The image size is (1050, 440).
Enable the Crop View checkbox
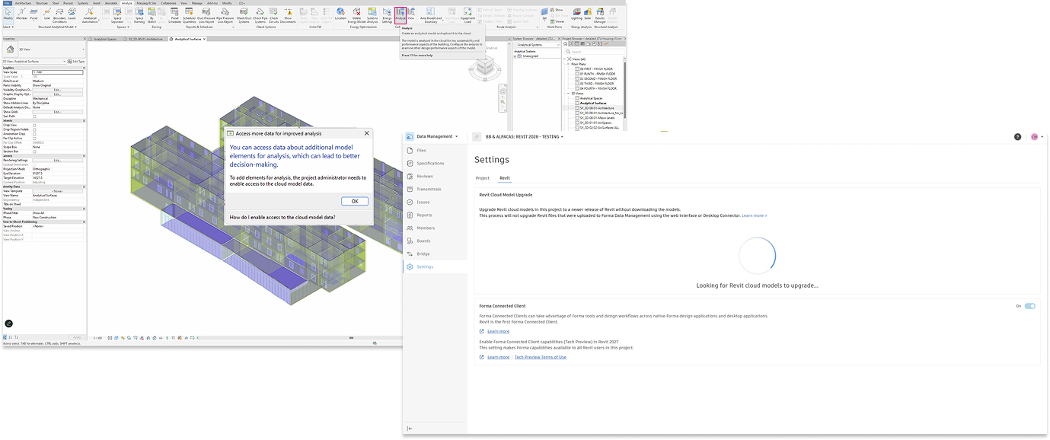coord(34,125)
